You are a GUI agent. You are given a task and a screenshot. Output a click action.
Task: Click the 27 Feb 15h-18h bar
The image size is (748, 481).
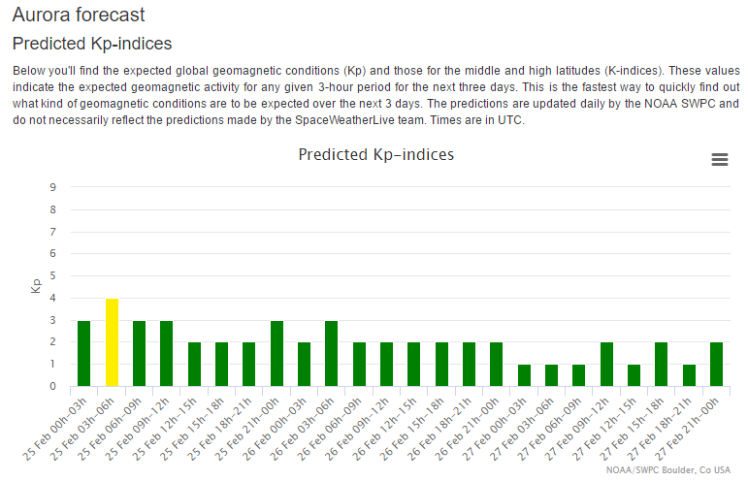661,365
